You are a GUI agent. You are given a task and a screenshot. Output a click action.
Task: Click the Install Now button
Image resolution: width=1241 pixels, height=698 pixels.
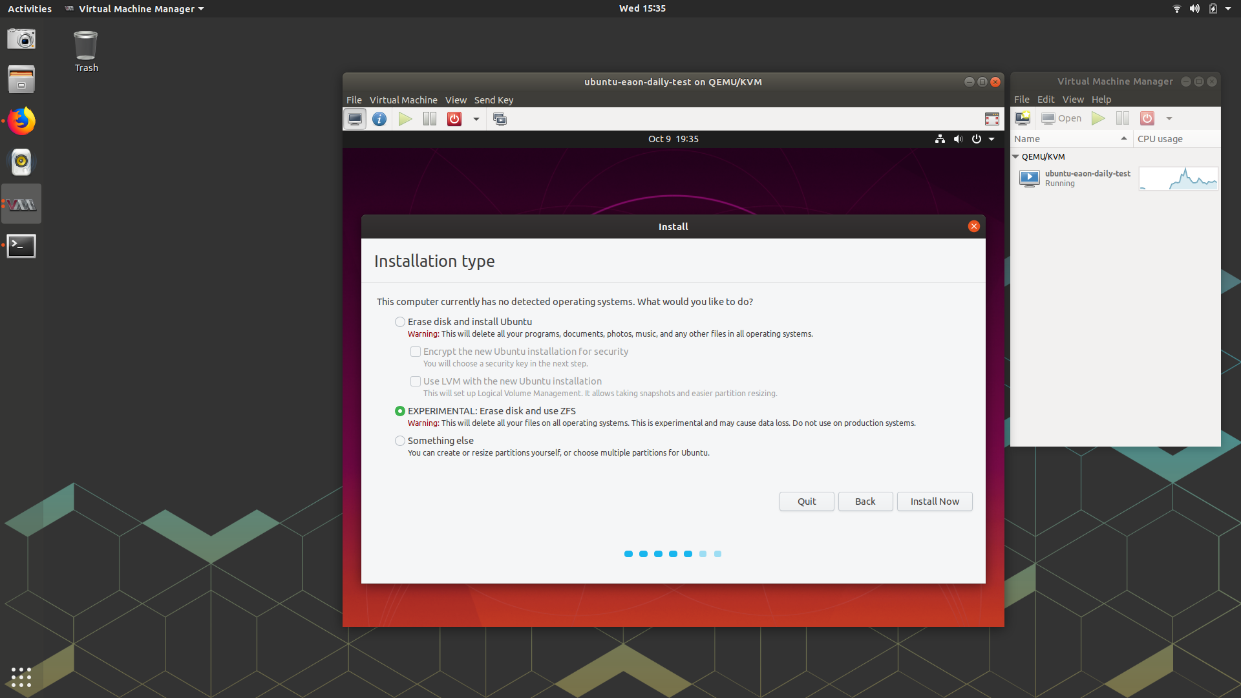[935, 502]
